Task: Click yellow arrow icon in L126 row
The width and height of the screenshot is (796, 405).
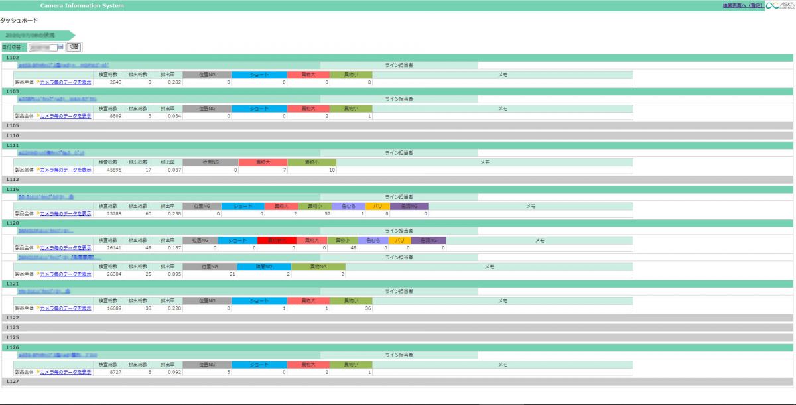Action: coord(37,372)
